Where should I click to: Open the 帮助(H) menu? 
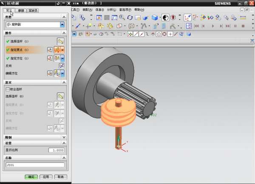[x=139, y=10]
